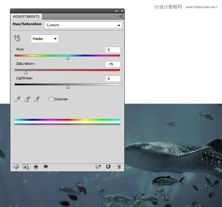Switch panel to expanded view icon
The height and width of the screenshot is (207, 222).
26,167
